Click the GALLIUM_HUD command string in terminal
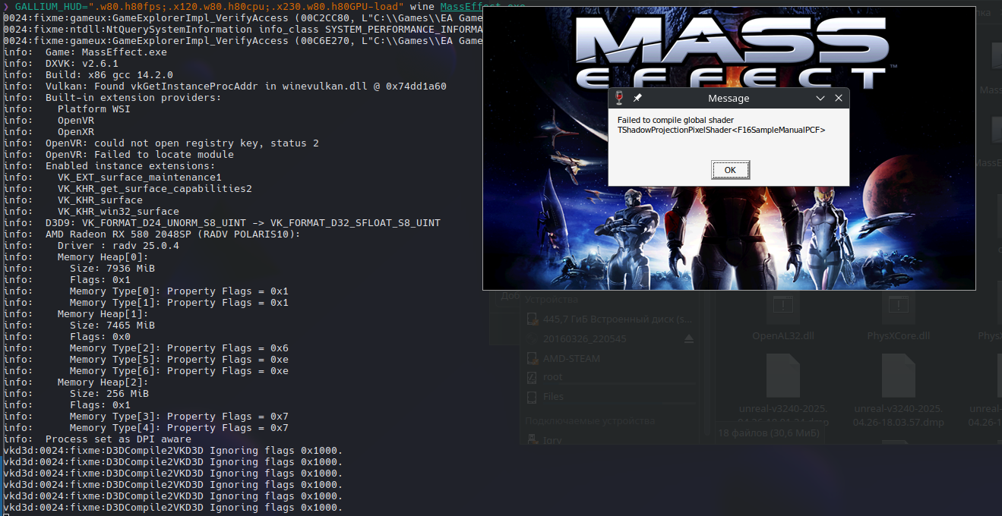The image size is (1002, 516). click(x=209, y=6)
